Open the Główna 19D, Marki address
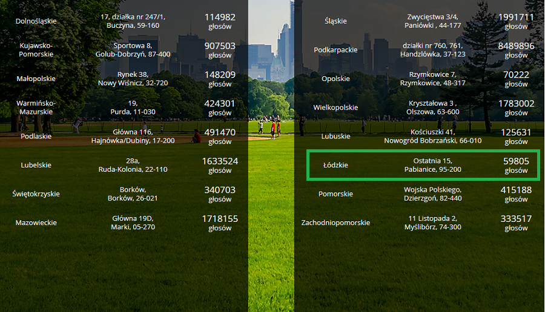The width and height of the screenshot is (545, 312). point(133,223)
